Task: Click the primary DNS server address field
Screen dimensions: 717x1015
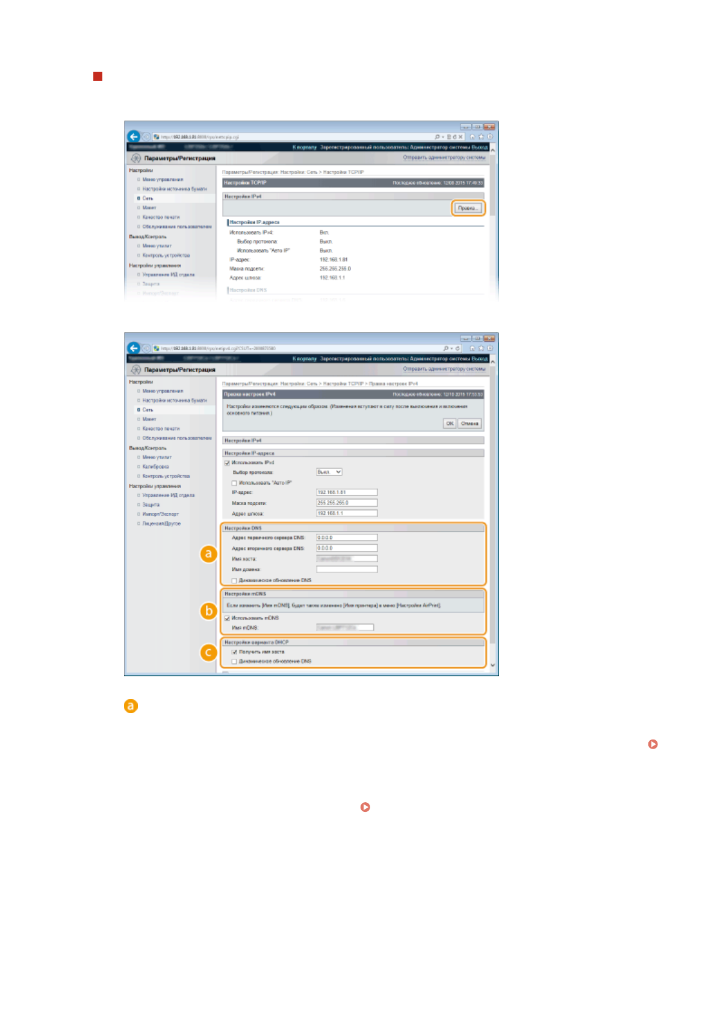Action: [x=347, y=538]
